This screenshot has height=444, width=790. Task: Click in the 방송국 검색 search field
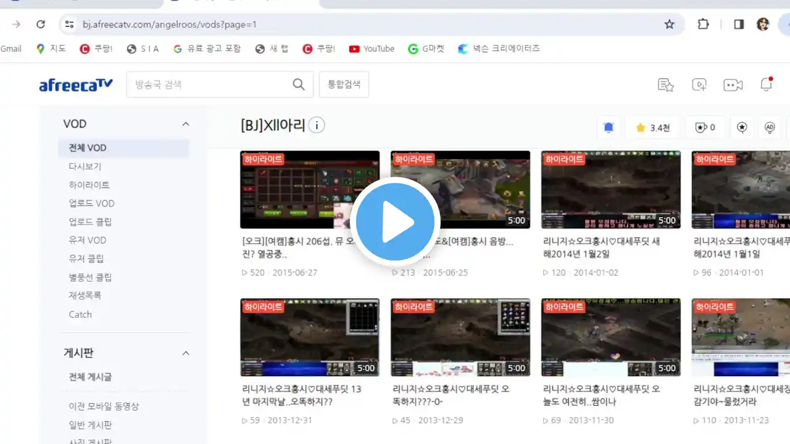(x=210, y=84)
